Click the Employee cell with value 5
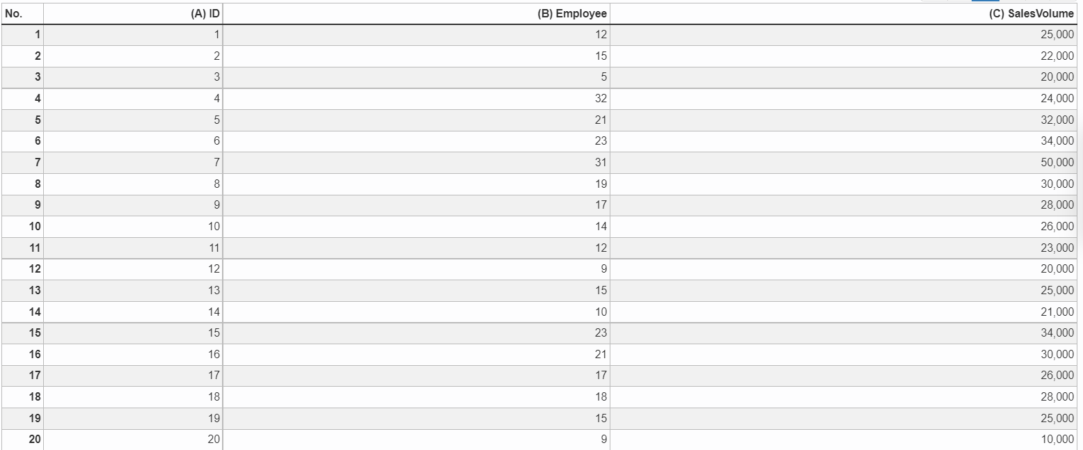Image resolution: width=1083 pixels, height=450 pixels. click(x=416, y=77)
